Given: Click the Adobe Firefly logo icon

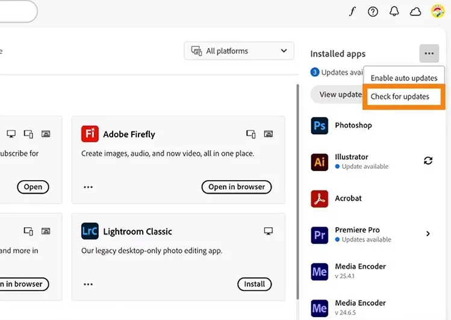Looking at the screenshot, I should click(90, 134).
